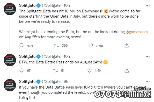The width and height of the screenshot is (154, 102).
Task: Open the 10h timestamp of first tweet
Action: (67, 5)
